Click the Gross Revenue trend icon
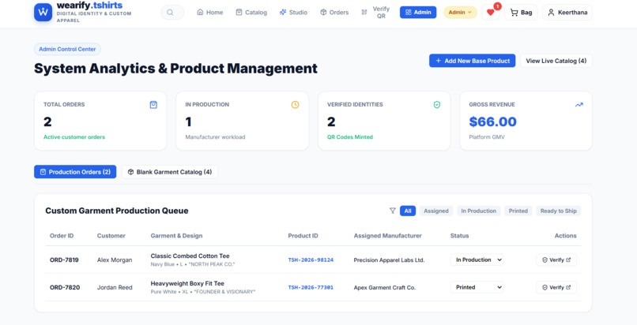Screen dimensions: 637x325 (579, 105)
